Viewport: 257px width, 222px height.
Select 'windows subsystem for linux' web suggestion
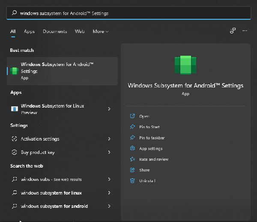(62, 193)
